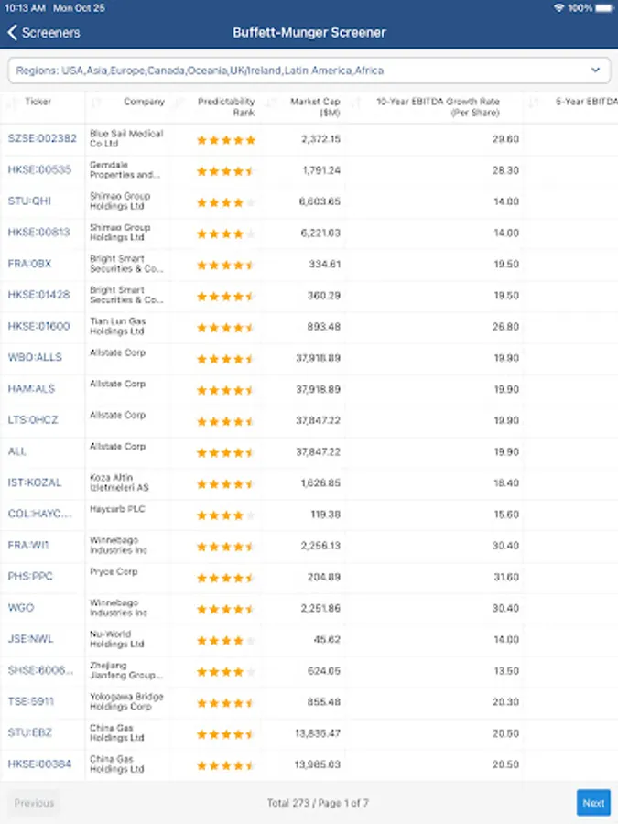
Task: Open ticker STU:EBZ
Action: 29,733
